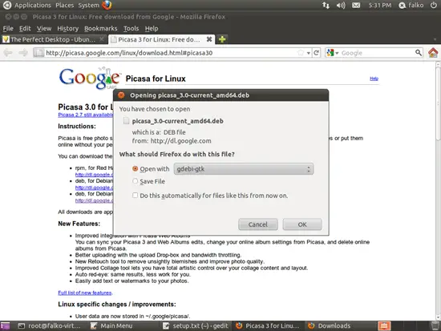Viewport: 441px width, 331px height.
Task: Open the falko user menu
Action: point(411,5)
